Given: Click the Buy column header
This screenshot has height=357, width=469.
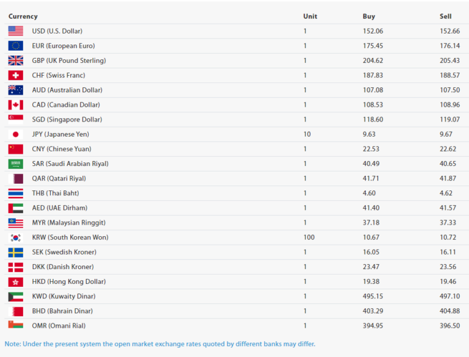Looking at the screenshot, I should tap(369, 16).
